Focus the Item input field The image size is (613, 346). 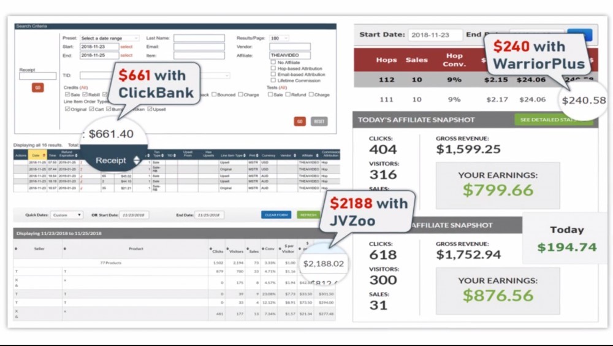[199, 55]
